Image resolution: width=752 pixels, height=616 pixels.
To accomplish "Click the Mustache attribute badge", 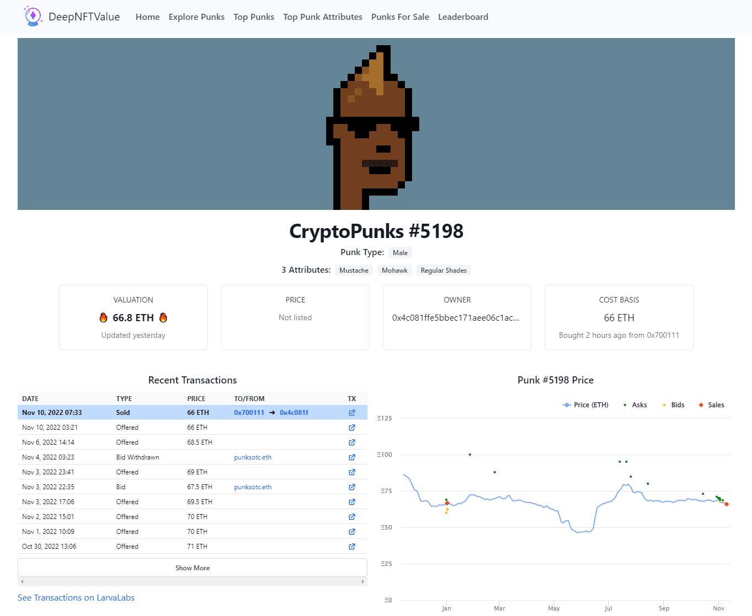I will [x=354, y=270].
